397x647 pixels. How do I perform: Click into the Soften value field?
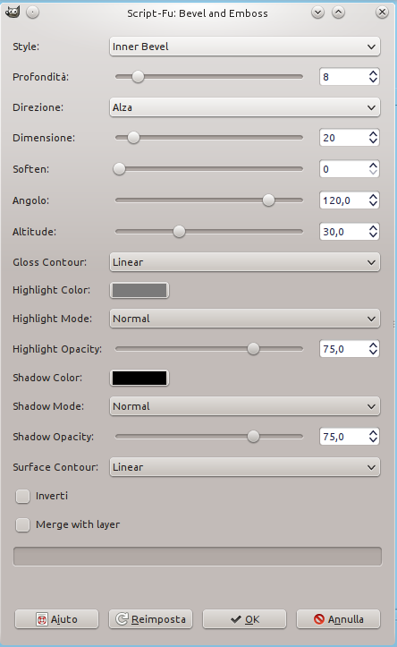344,169
